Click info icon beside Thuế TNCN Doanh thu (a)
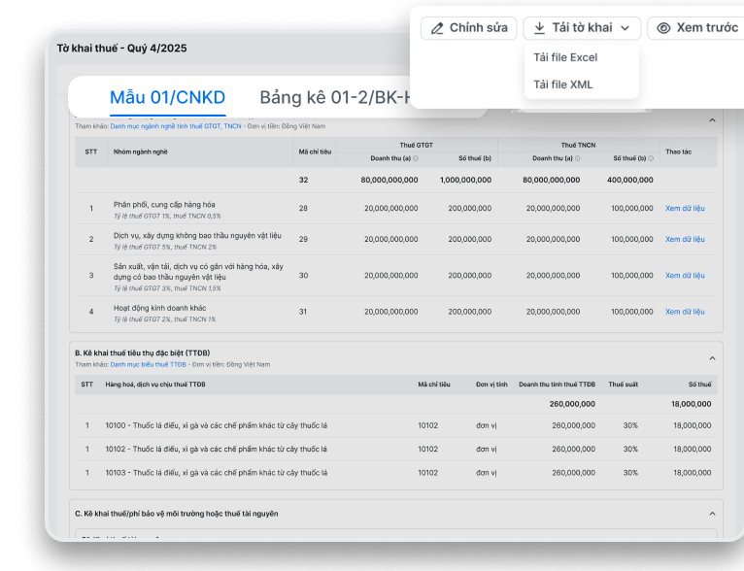The height and width of the screenshot is (571, 744). coord(576,158)
